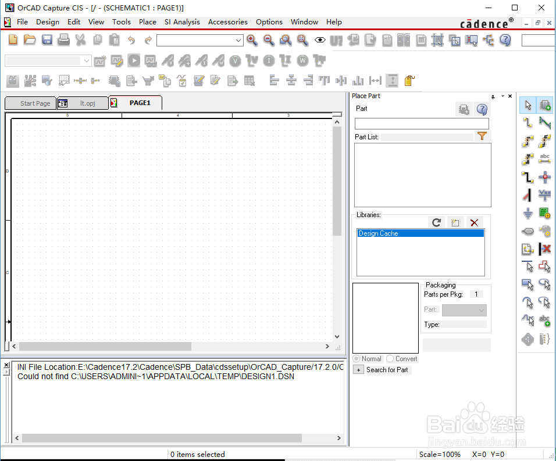Open the Packaging Part dropdown

click(x=464, y=310)
